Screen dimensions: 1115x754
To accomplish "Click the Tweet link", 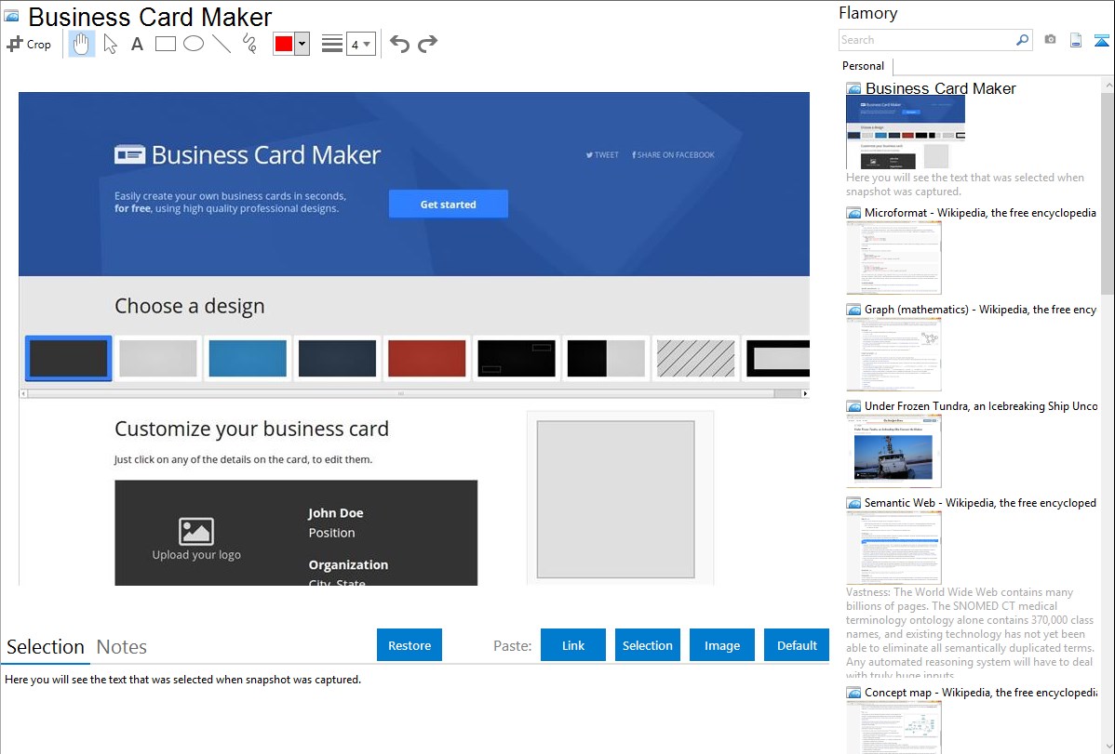I will [602, 155].
